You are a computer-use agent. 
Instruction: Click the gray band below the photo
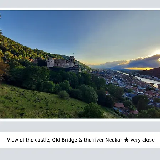(x=80, y=127)
